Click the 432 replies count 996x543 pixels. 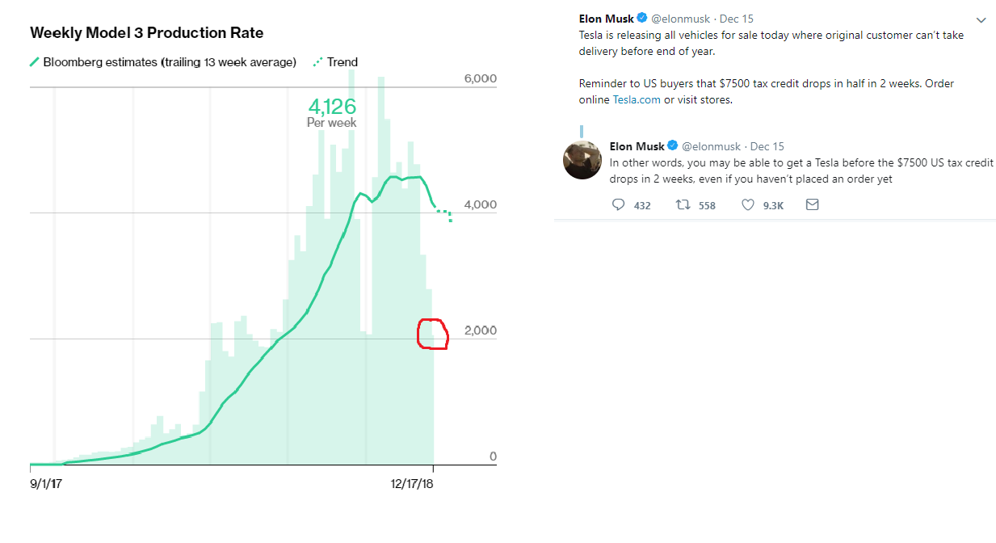pyautogui.click(x=642, y=205)
